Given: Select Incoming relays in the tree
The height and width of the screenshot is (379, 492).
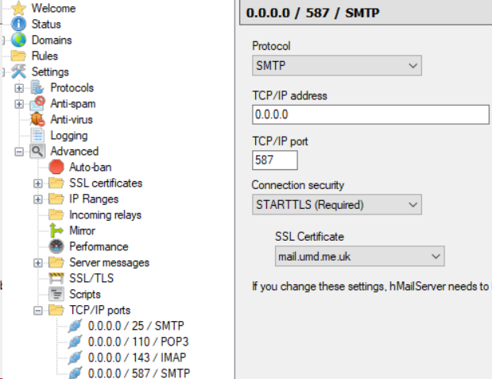Looking at the screenshot, I should pyautogui.click(x=105, y=215).
